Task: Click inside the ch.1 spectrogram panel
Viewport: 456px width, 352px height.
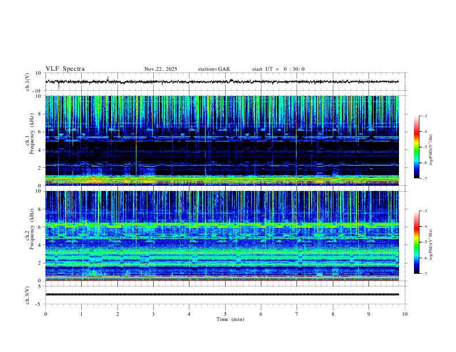Action: tap(222, 140)
